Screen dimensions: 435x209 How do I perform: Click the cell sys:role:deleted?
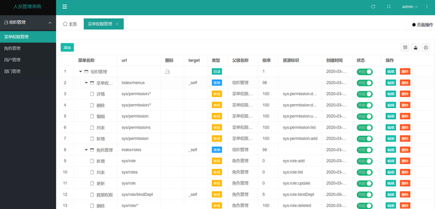(x=297, y=205)
